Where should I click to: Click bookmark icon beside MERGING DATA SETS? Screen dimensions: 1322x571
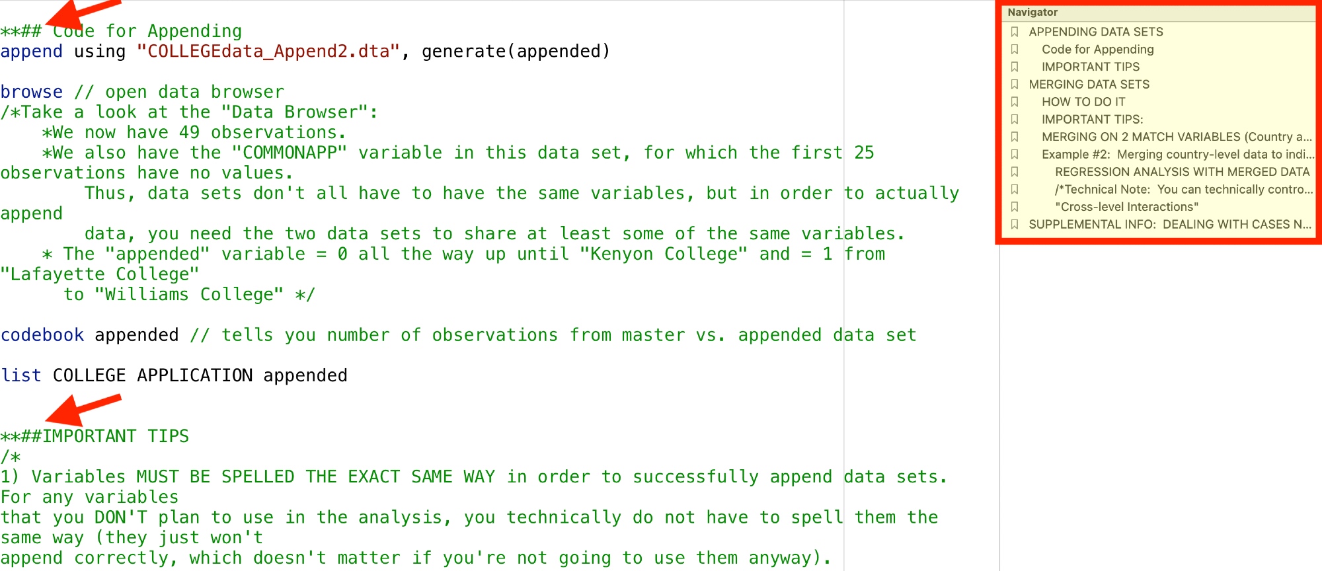[1015, 85]
